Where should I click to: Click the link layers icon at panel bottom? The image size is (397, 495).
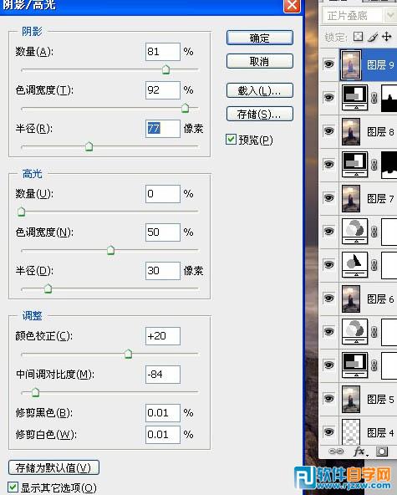point(336,452)
